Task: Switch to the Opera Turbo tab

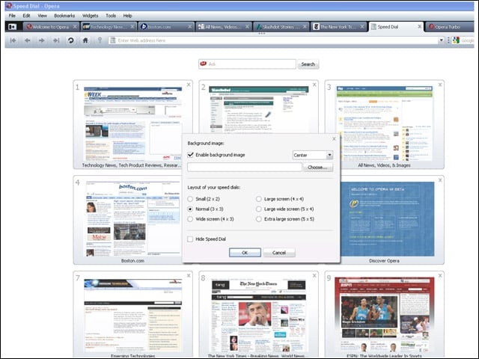Action: 450,27
